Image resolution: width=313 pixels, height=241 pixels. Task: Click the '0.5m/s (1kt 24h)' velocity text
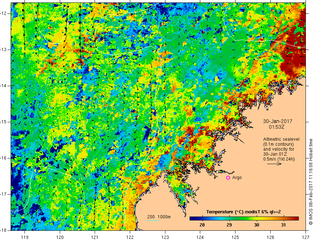click(279, 159)
